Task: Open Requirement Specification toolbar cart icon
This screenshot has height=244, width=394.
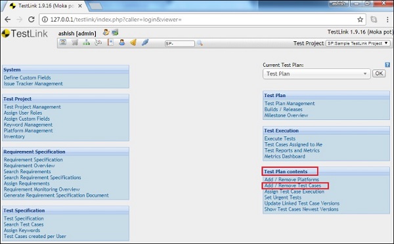Action: coord(75,43)
